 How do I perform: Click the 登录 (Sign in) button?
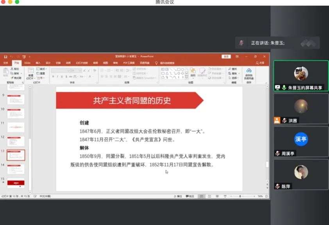click(x=226, y=57)
